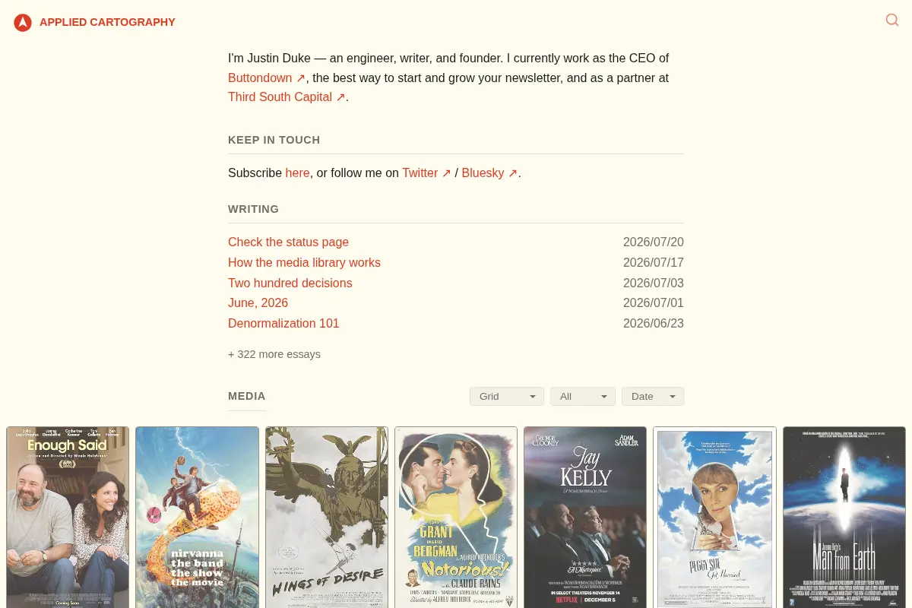This screenshot has height=608, width=912.
Task: Expand the All media filter dropdown
Action: pos(583,396)
